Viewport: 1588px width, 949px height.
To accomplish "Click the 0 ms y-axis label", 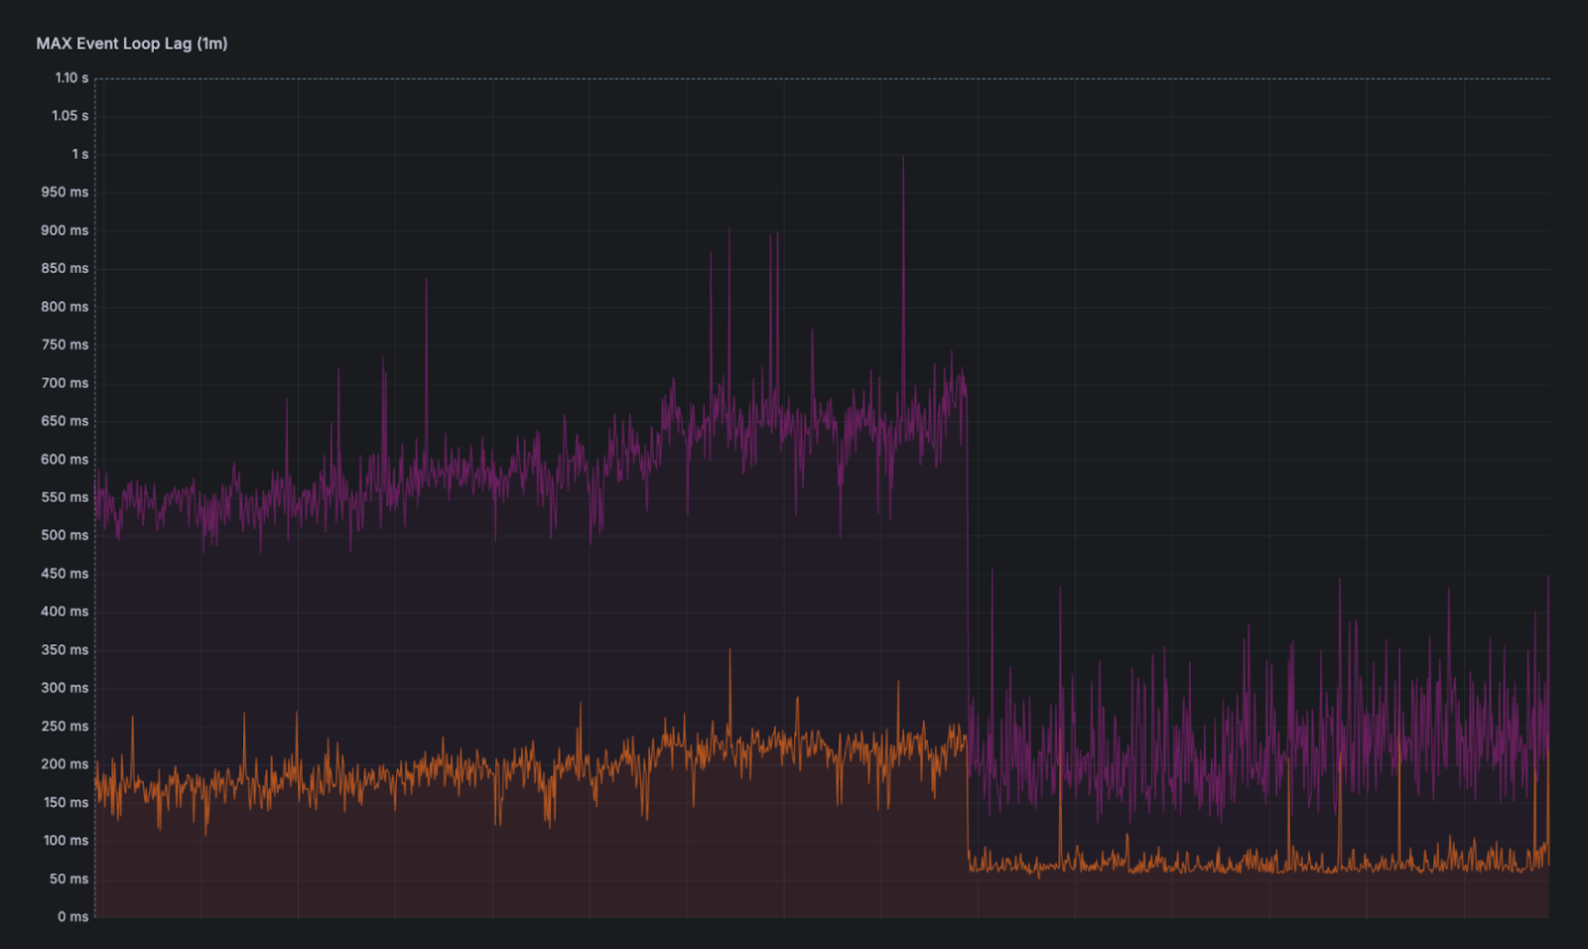I will 72,916.
